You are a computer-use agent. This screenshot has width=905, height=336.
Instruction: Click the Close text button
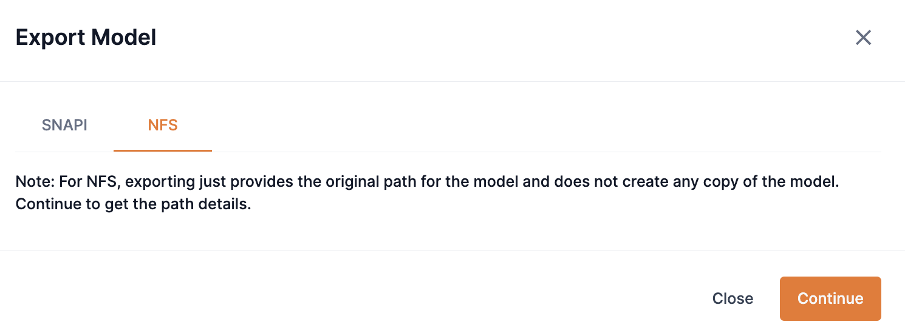pos(733,298)
